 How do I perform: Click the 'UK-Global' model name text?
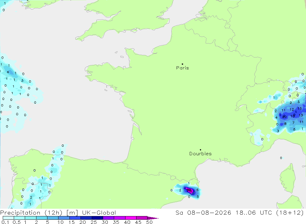tap(99, 212)
